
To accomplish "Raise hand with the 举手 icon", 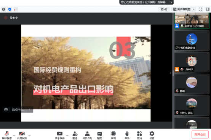I will (127, 135).
